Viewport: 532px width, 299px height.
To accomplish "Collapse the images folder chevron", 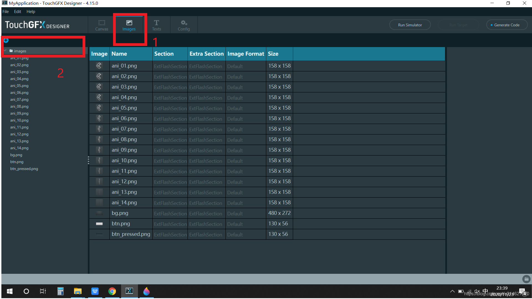I will click(5, 51).
